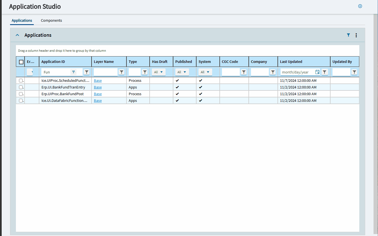Sort by Published column header

click(x=185, y=62)
